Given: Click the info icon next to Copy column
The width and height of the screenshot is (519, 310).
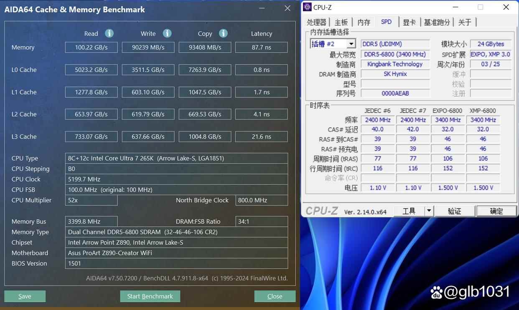Looking at the screenshot, I should [x=223, y=33].
